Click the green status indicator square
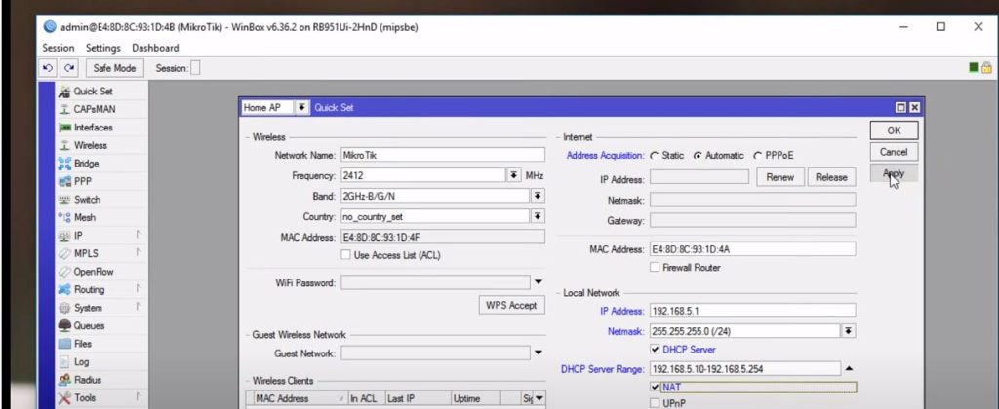Viewport: 999px width, 409px height. (x=974, y=67)
